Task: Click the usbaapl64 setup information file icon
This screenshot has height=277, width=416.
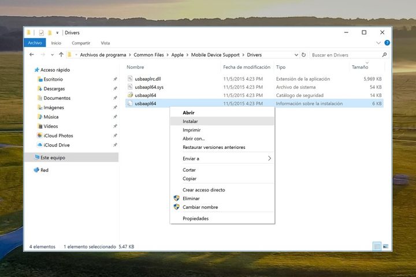Action: point(130,103)
